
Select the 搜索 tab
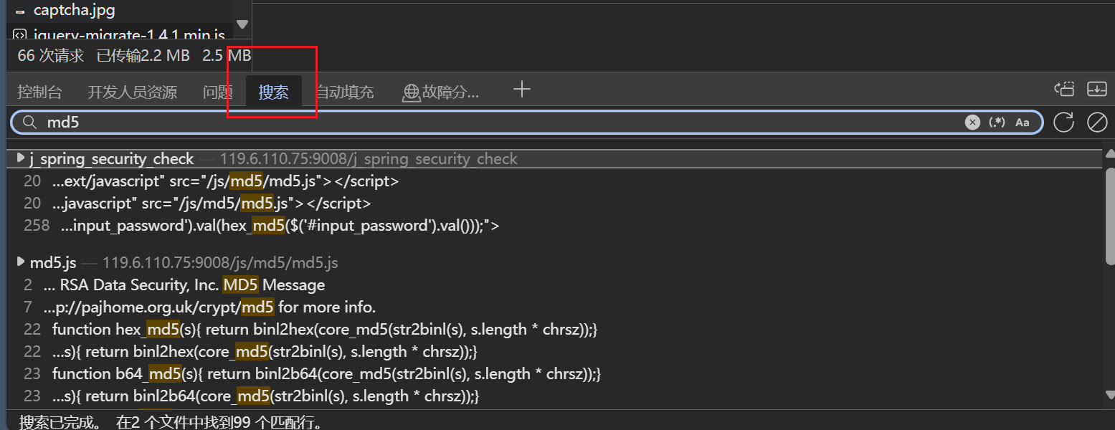273,92
